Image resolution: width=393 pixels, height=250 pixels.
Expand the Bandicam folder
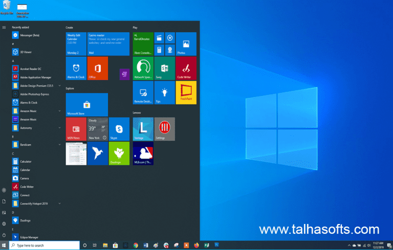tap(60, 144)
